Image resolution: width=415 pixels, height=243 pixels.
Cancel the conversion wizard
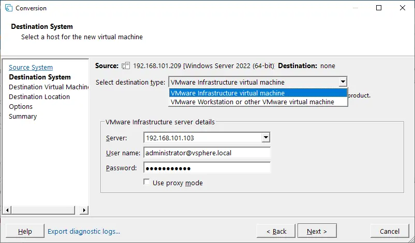tap(390, 231)
